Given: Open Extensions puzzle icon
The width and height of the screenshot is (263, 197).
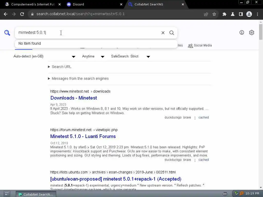Looking at the screenshot, I should (x=224, y=14).
